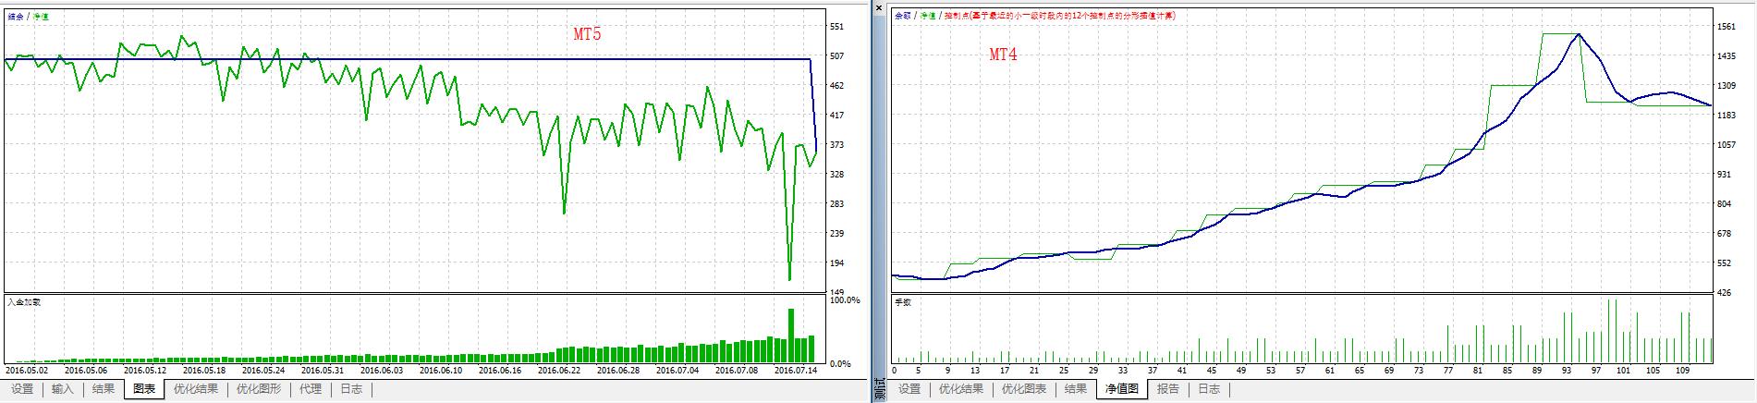1757x403 pixels.
Task: Click the 1183 value on the MT4 axis
Action: [x=1726, y=116]
